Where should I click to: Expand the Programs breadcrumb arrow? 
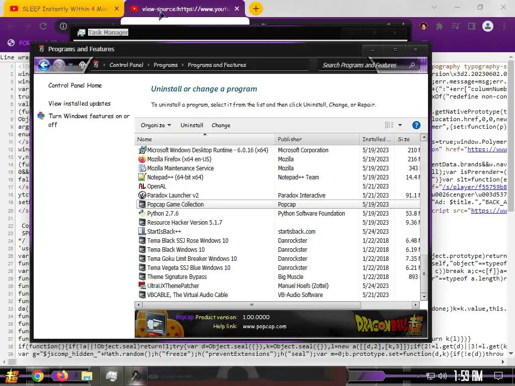coord(183,65)
